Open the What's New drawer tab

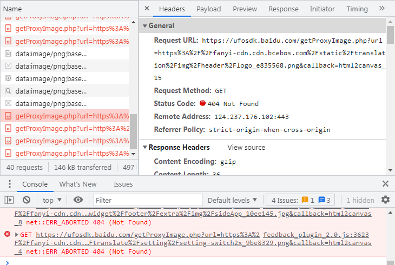coord(78,184)
